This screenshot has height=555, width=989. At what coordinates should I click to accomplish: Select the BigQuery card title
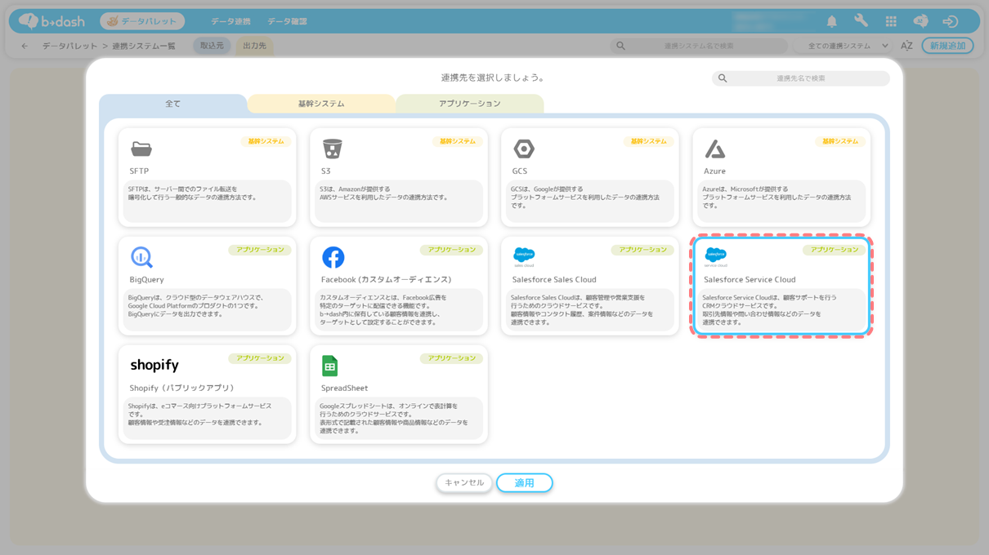click(x=147, y=280)
